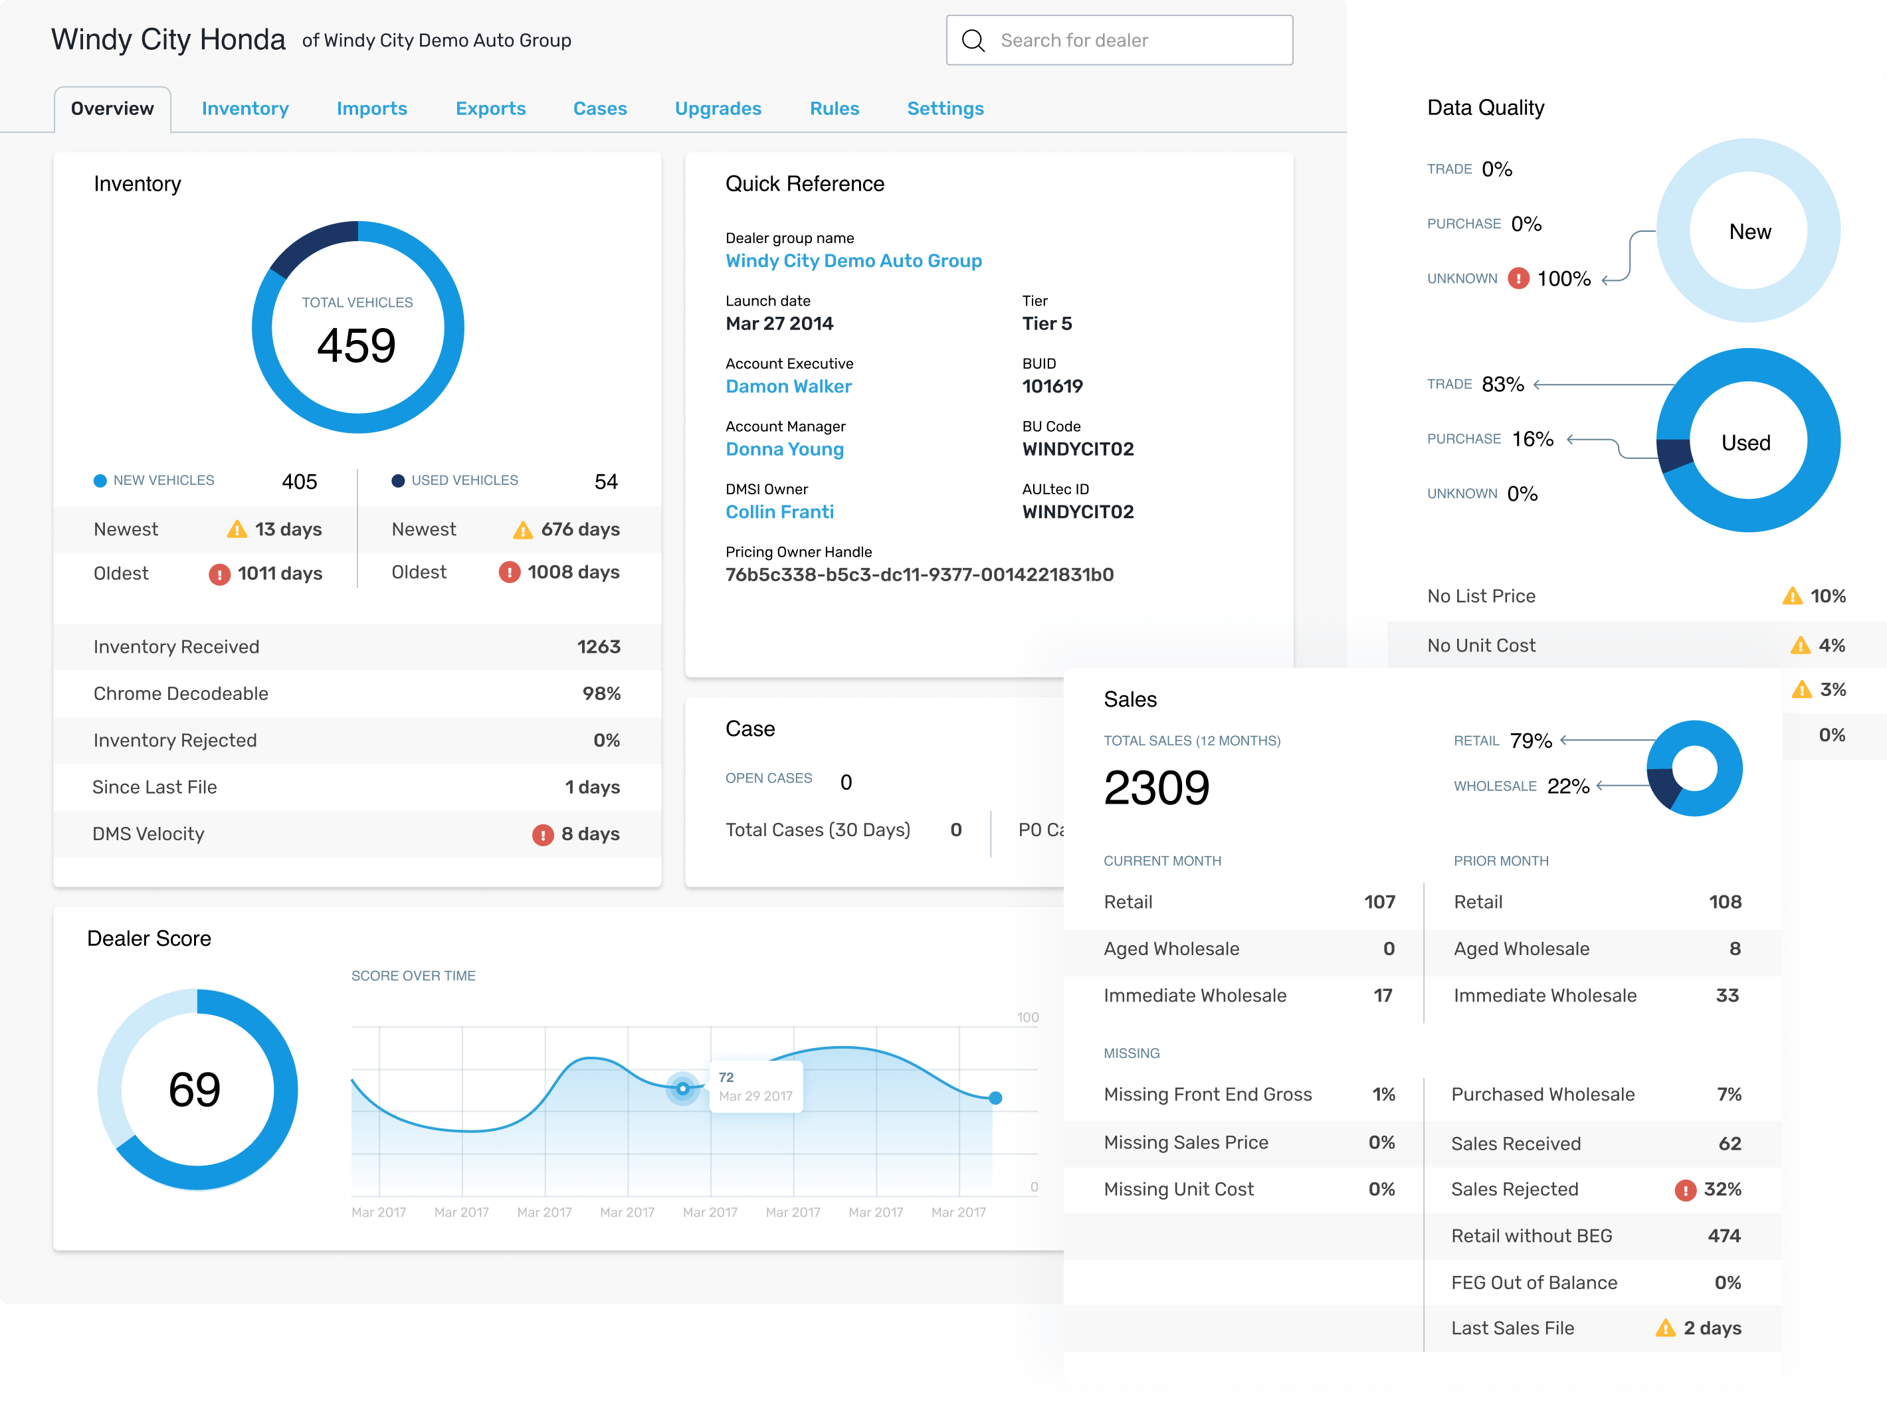Click warning icon beside No Unit Cost
This screenshot has height=1416, width=1887.
click(x=1800, y=646)
